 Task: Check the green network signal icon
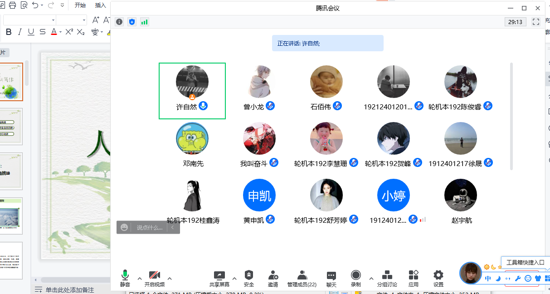pos(145,22)
